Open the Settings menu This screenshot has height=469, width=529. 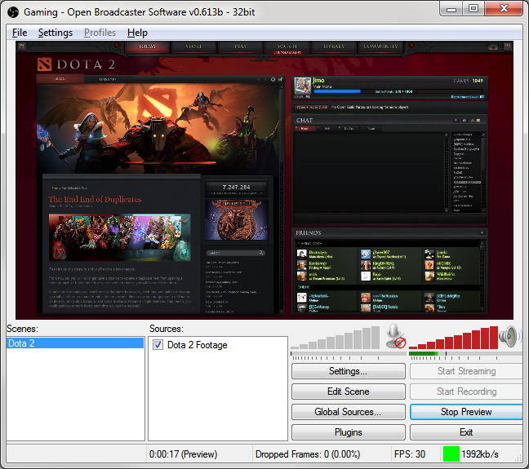(56, 33)
